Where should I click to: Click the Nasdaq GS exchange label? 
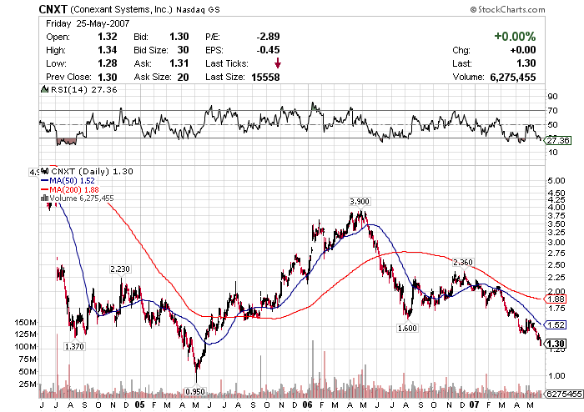pos(198,10)
